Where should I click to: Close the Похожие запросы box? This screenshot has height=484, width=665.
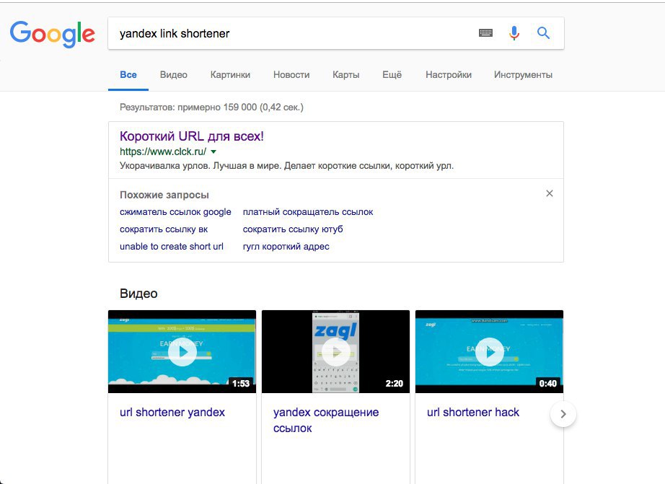549,193
